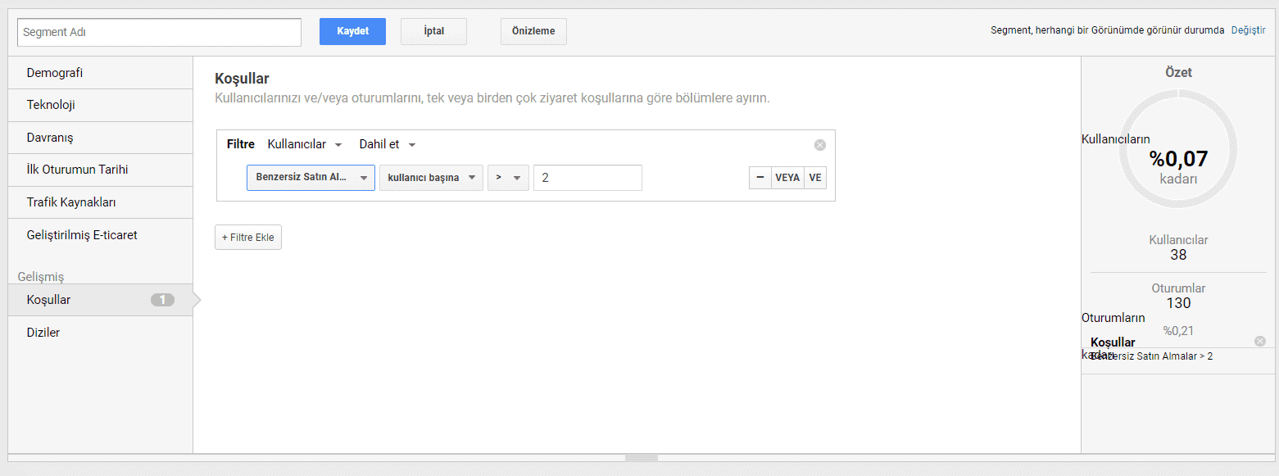Remove 'Benzersiz Satın Almalar > 2' condition in summary
The image size is (1279, 476).
pyautogui.click(x=1260, y=341)
